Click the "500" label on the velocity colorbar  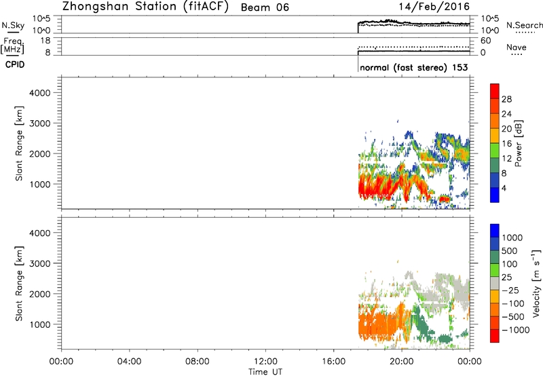[x=510, y=251]
